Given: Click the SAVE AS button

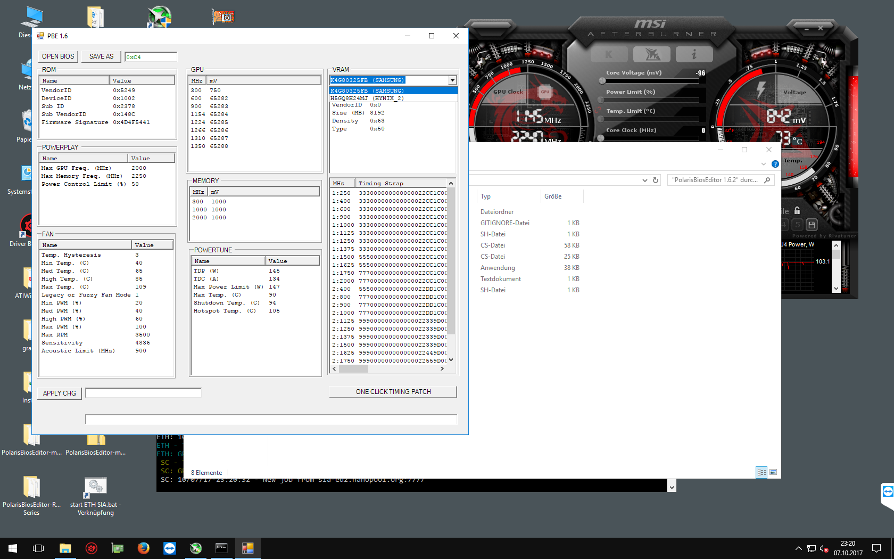Looking at the screenshot, I should pos(101,56).
